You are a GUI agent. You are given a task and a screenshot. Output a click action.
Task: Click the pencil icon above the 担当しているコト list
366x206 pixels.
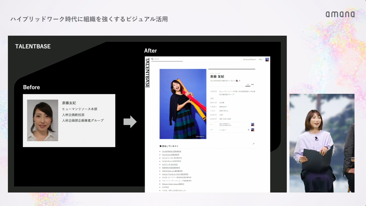tap(254, 144)
